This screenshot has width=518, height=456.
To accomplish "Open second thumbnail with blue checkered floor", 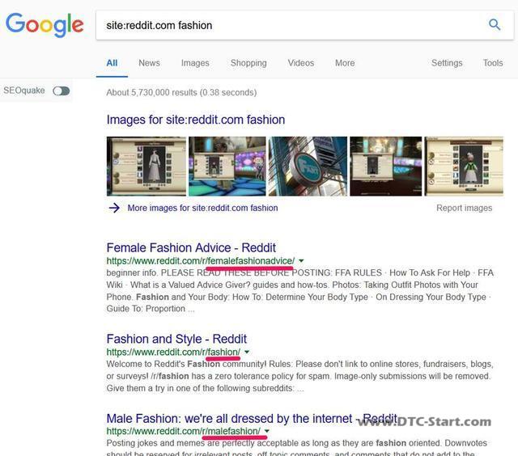I will 227,167.
